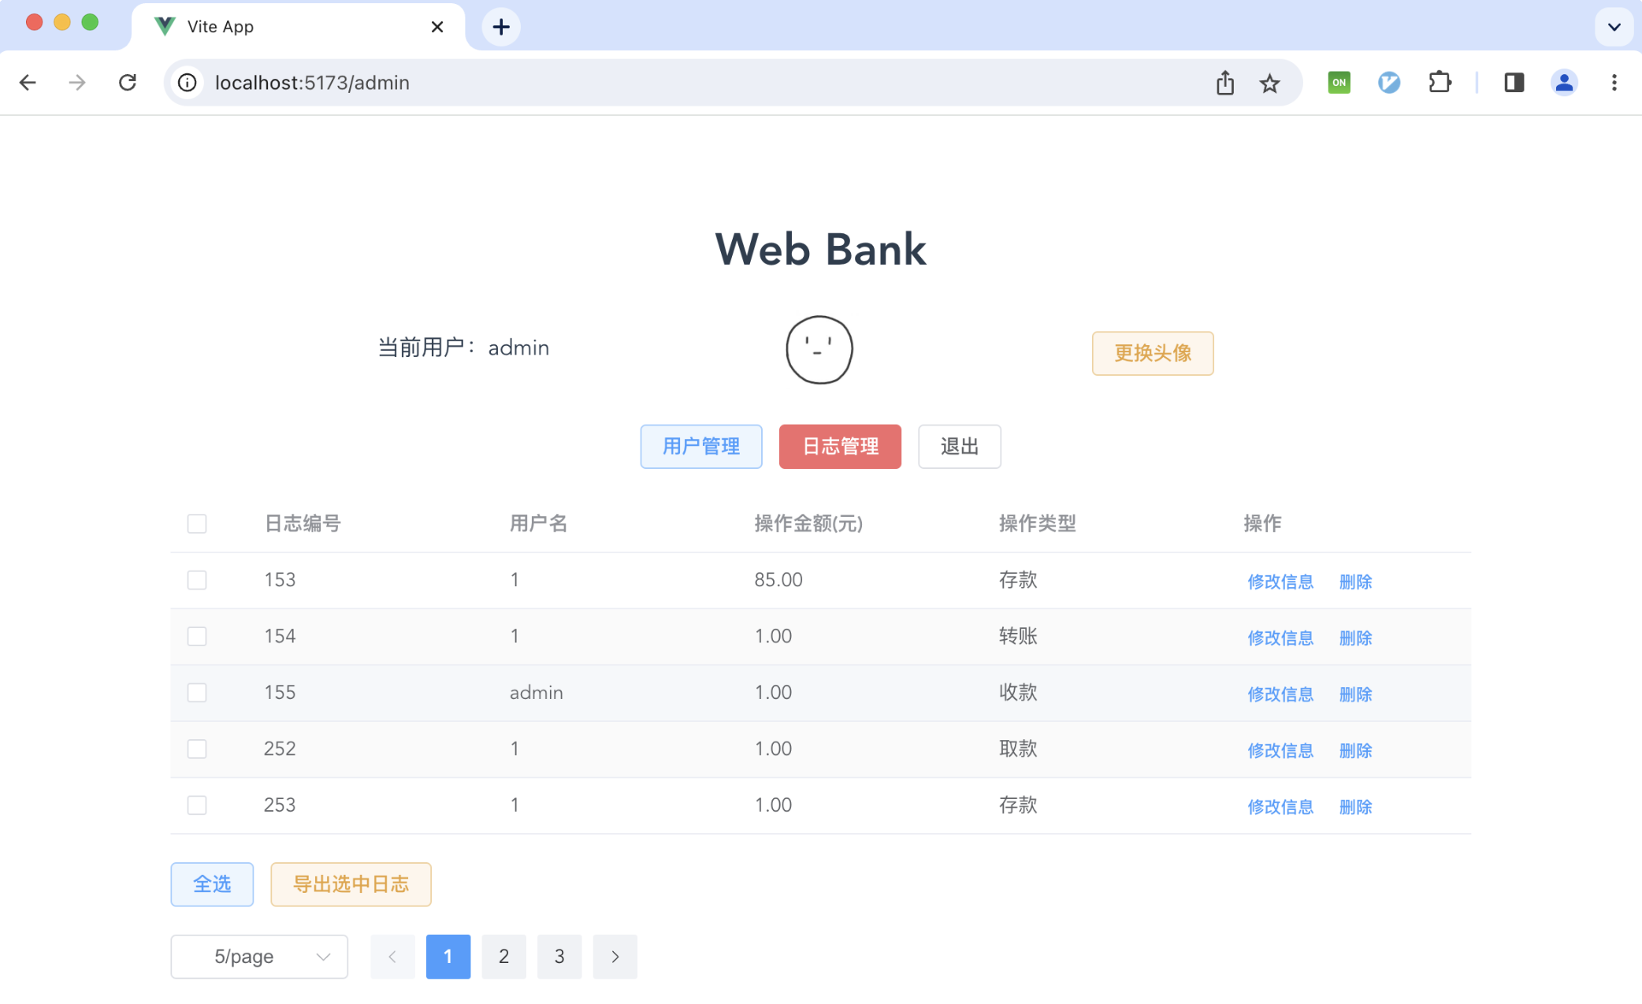1642x1004 pixels.
Task: Select checkbox for log 153
Action: click(197, 580)
